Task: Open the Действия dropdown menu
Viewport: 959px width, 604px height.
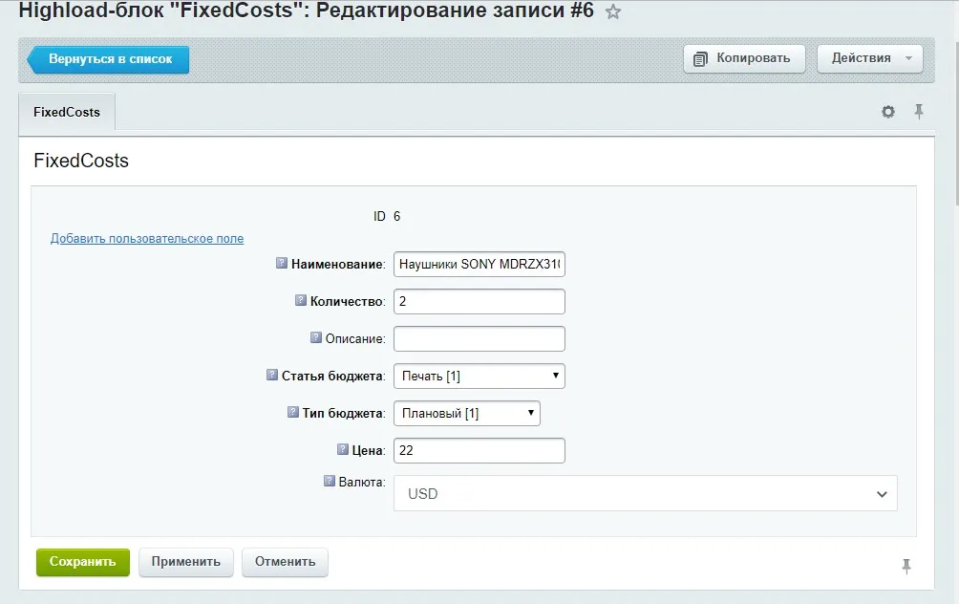Action: [868, 57]
